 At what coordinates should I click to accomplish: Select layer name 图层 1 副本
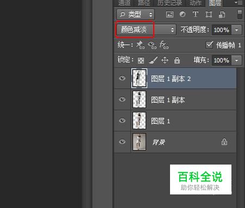[x=168, y=100]
